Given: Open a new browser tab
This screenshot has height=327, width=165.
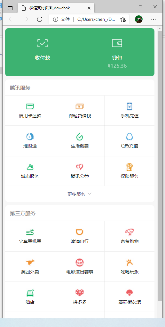Looking at the screenshot, I should (x=100, y=8).
